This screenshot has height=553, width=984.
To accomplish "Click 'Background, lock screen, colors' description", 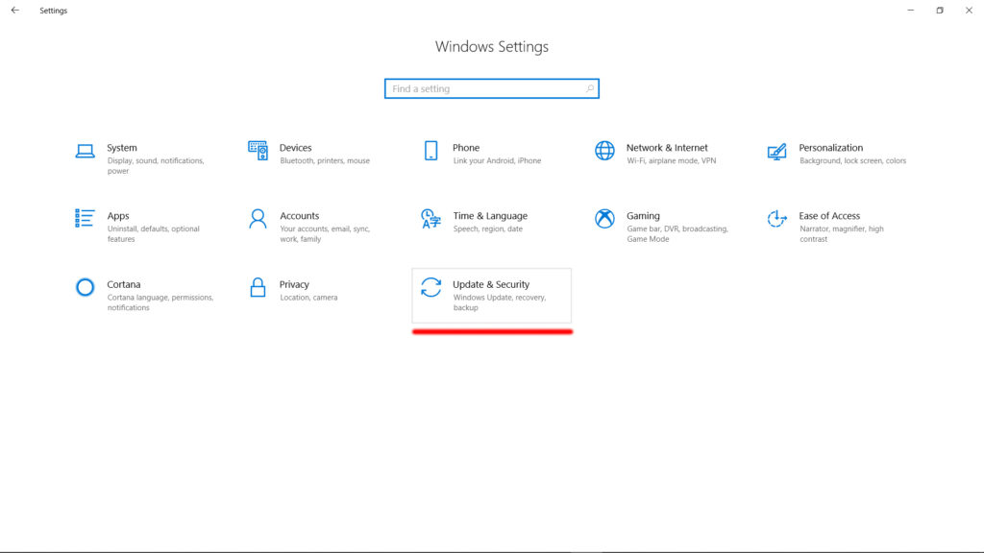I will (853, 160).
